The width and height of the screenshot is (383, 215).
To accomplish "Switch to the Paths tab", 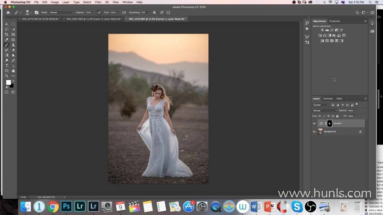I will click(x=339, y=98).
